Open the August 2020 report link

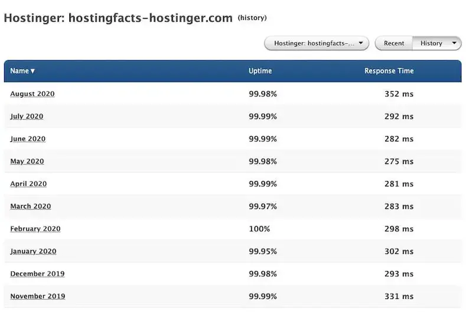32,94
